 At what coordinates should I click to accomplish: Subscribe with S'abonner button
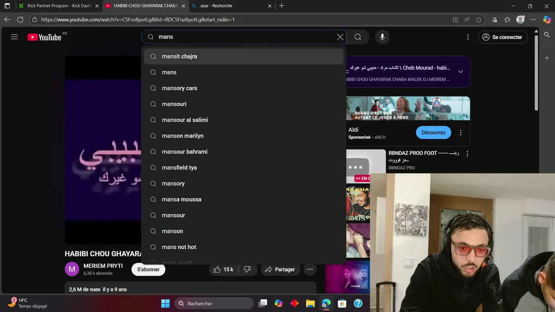[148, 270]
